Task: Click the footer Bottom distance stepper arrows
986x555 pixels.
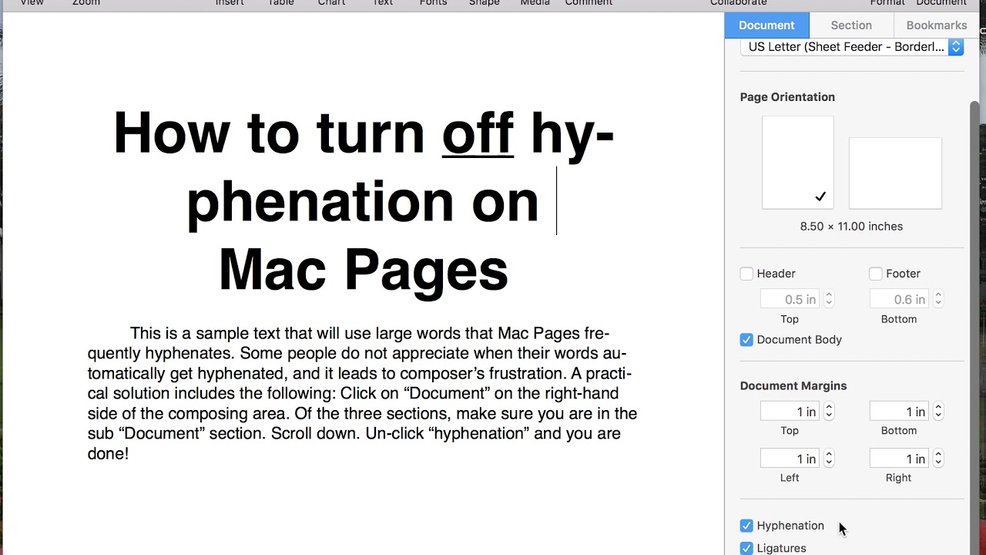Action: pyautogui.click(x=938, y=299)
